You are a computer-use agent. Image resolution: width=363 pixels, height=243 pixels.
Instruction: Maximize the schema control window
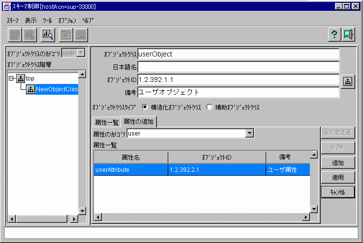pos(347,6)
